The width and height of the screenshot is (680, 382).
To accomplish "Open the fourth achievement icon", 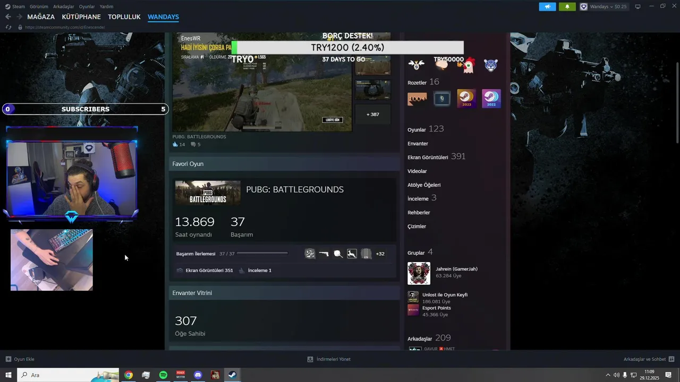I will click(352, 254).
